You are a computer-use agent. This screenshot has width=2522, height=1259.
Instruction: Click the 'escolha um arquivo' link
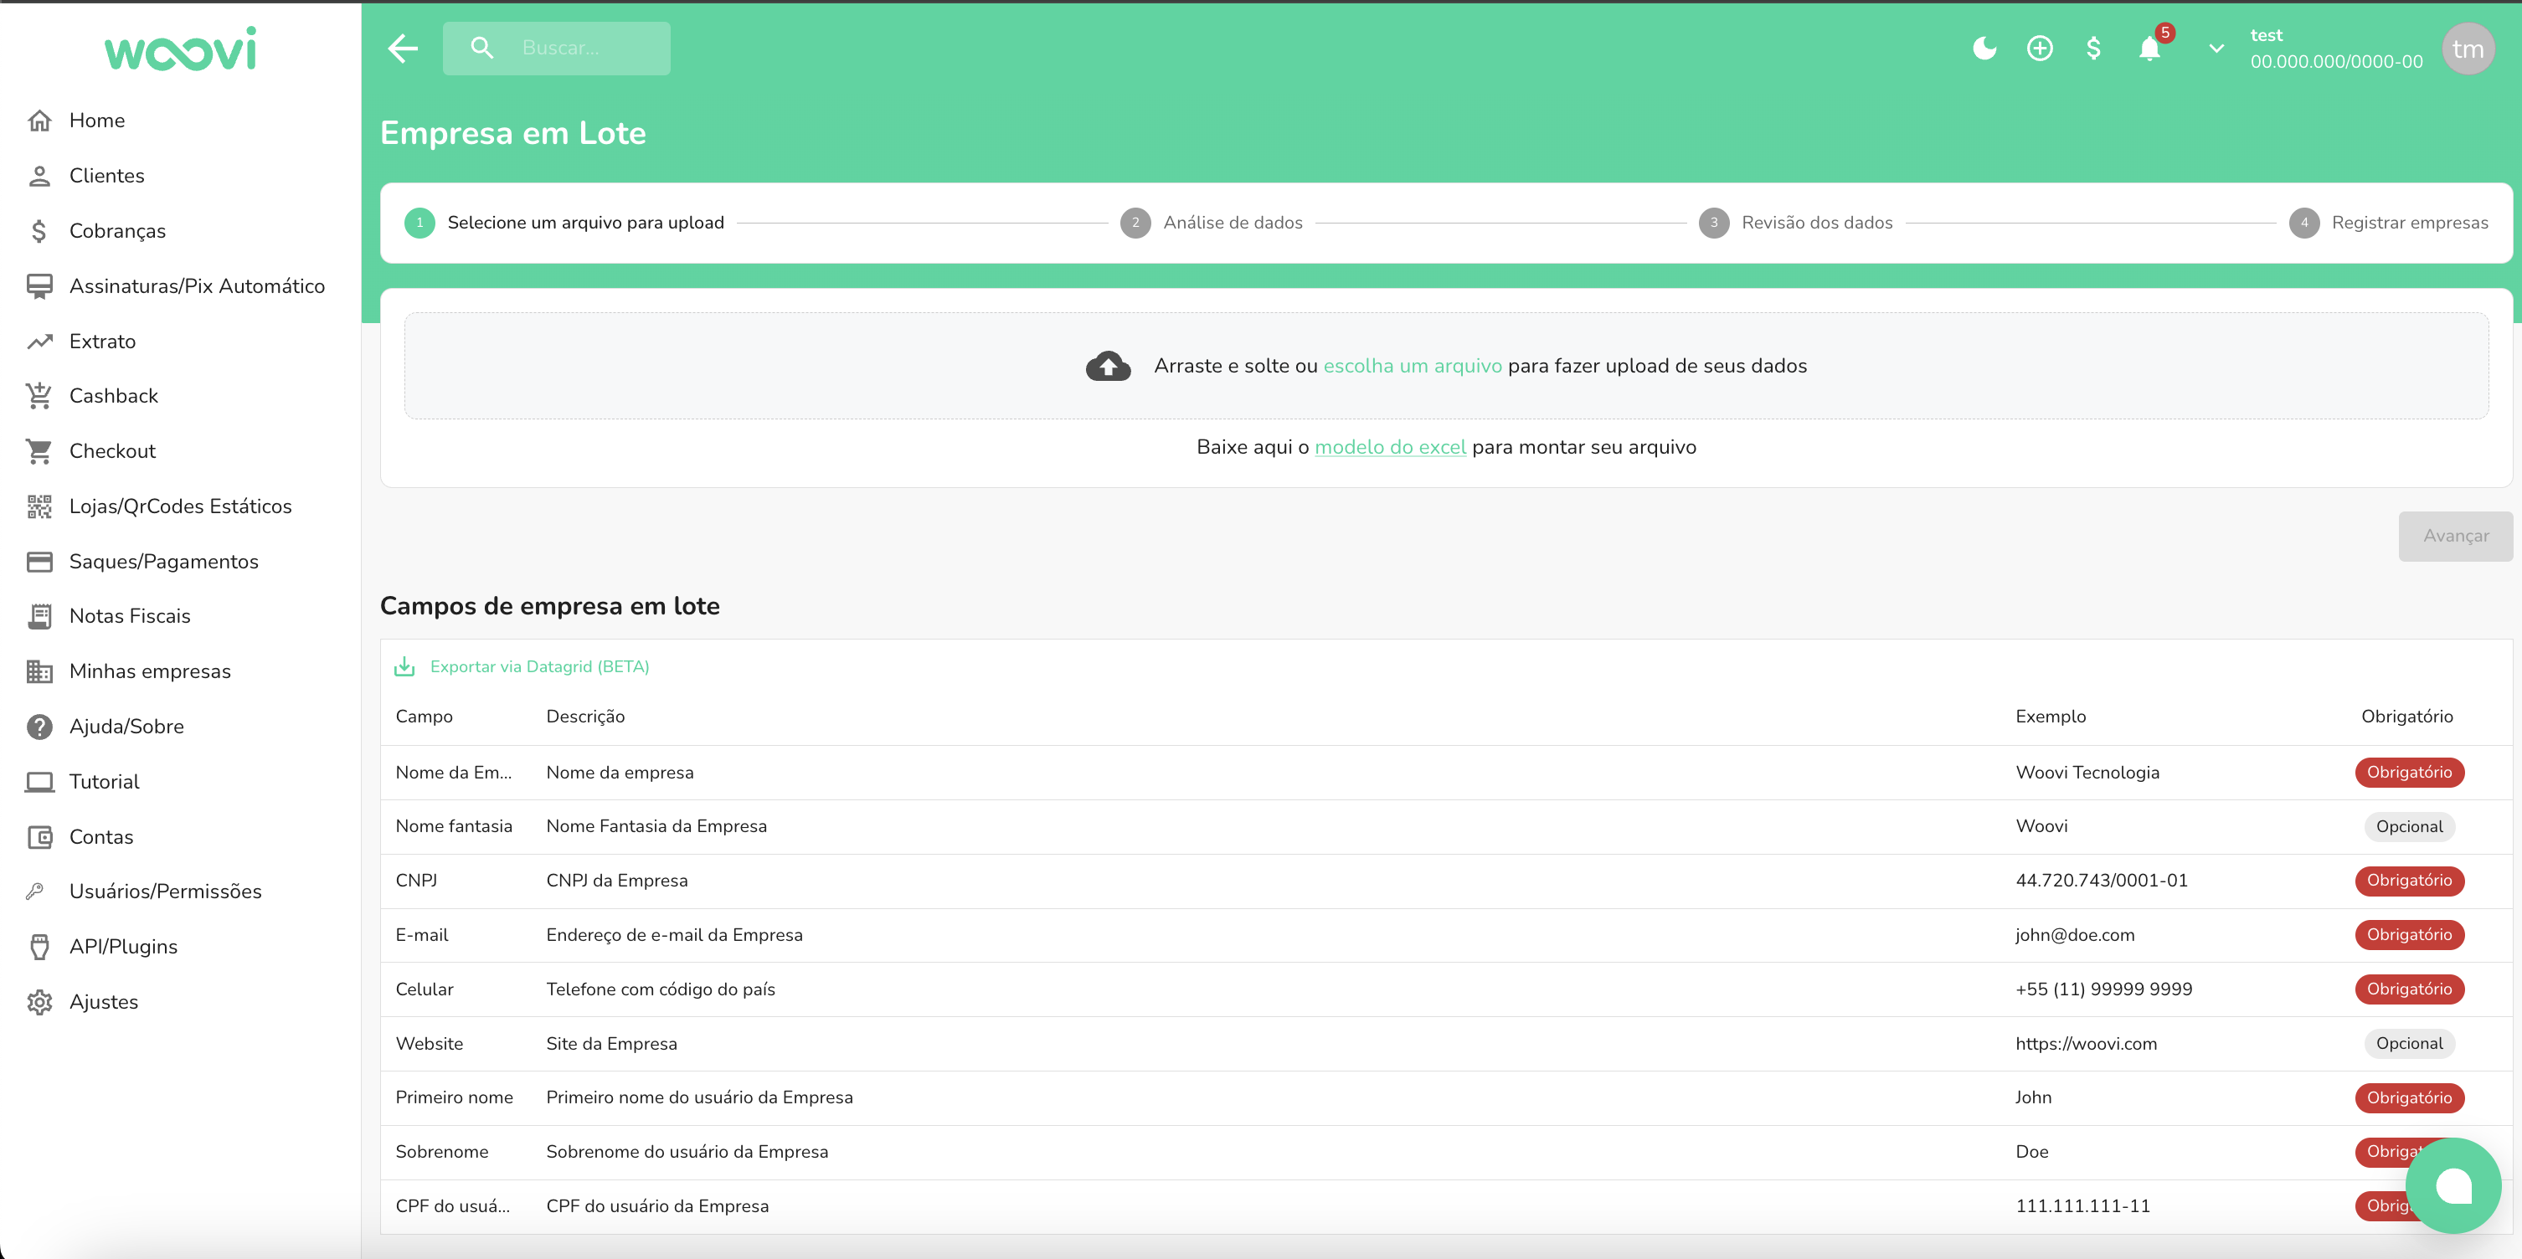point(1412,366)
